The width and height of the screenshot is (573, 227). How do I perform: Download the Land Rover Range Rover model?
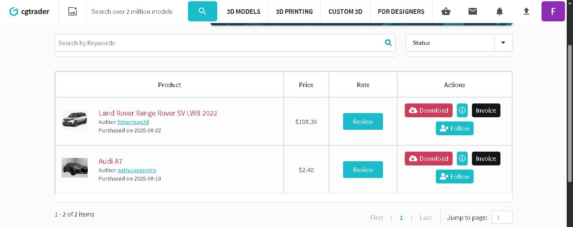[428, 111]
